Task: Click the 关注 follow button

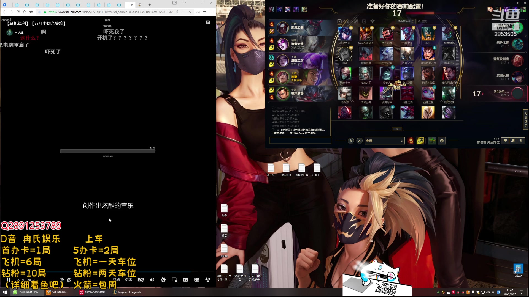Action: pyautogui.click(x=19, y=32)
